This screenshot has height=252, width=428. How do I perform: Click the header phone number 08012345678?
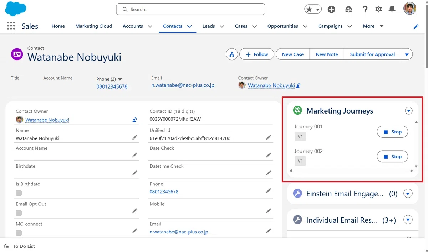pyautogui.click(x=112, y=86)
